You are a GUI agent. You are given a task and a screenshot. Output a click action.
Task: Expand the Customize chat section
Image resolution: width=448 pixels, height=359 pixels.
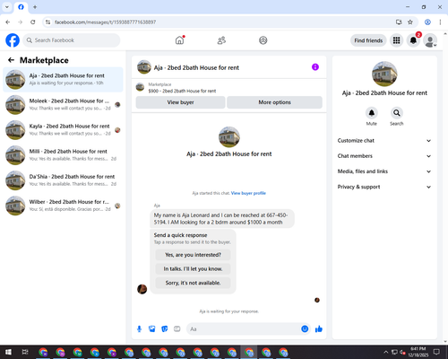coord(384,141)
